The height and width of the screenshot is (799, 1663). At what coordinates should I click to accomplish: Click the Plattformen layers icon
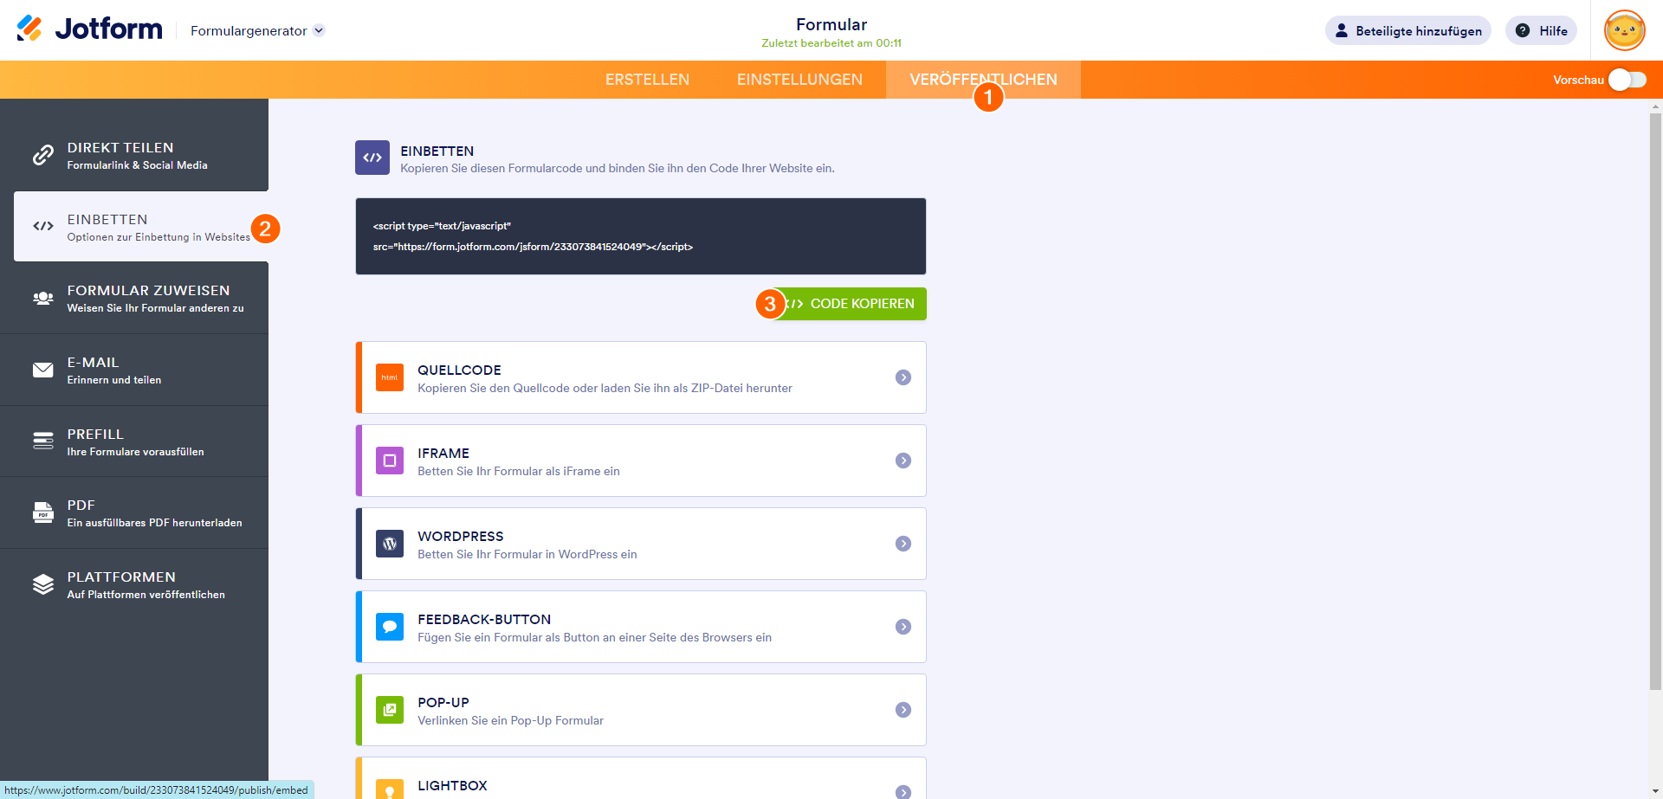point(43,584)
